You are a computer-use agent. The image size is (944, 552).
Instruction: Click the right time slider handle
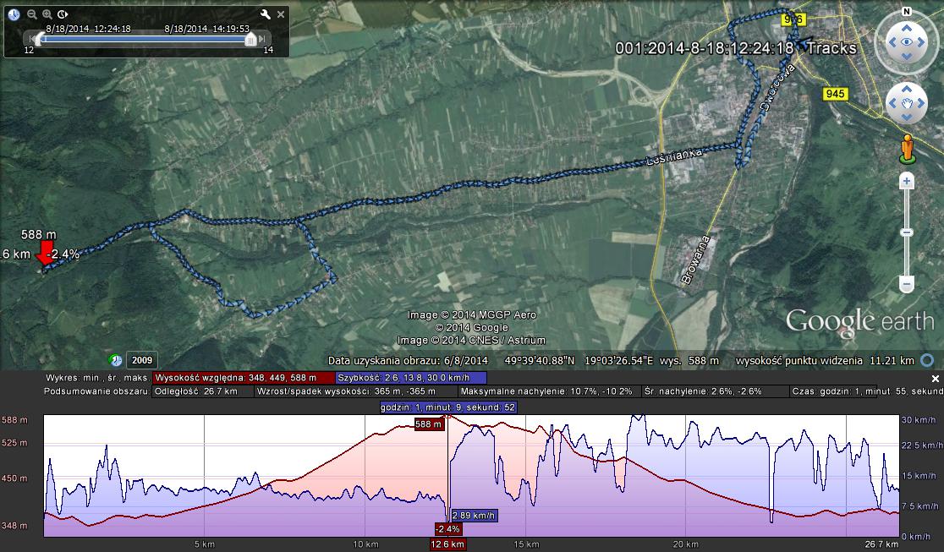point(250,39)
